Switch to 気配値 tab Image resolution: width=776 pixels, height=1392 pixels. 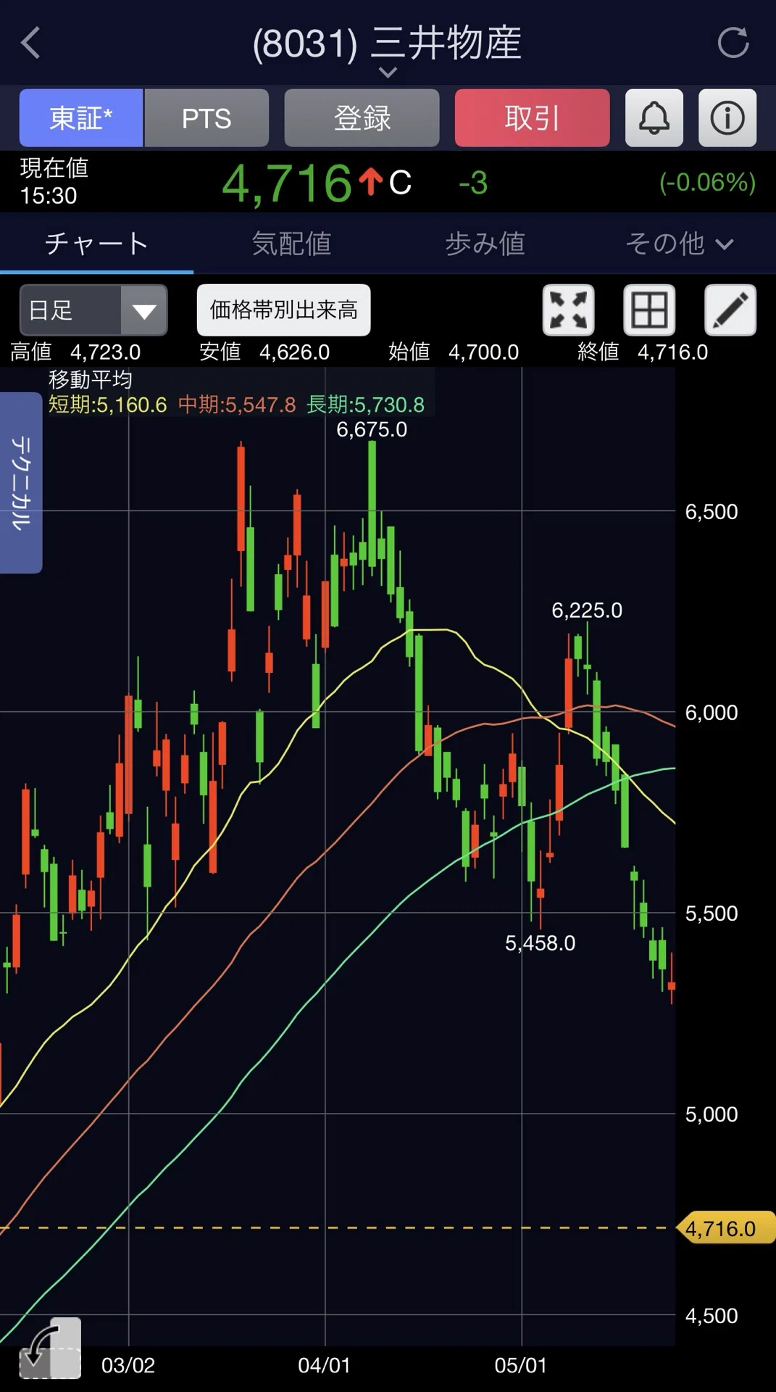coord(291,244)
